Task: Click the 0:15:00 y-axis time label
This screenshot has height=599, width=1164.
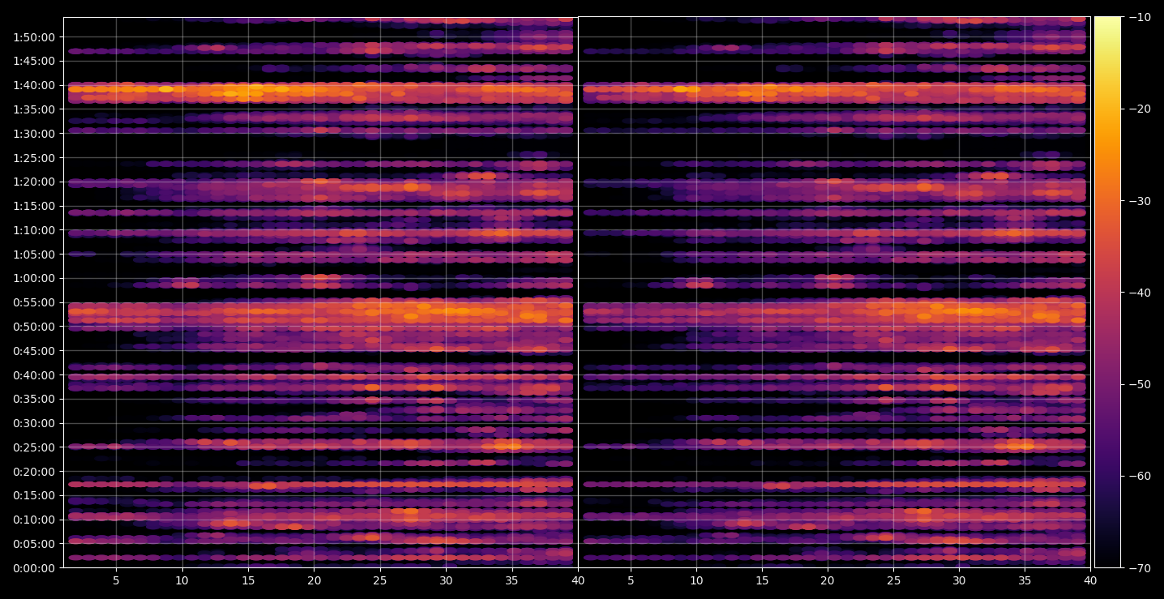Action: (x=34, y=495)
